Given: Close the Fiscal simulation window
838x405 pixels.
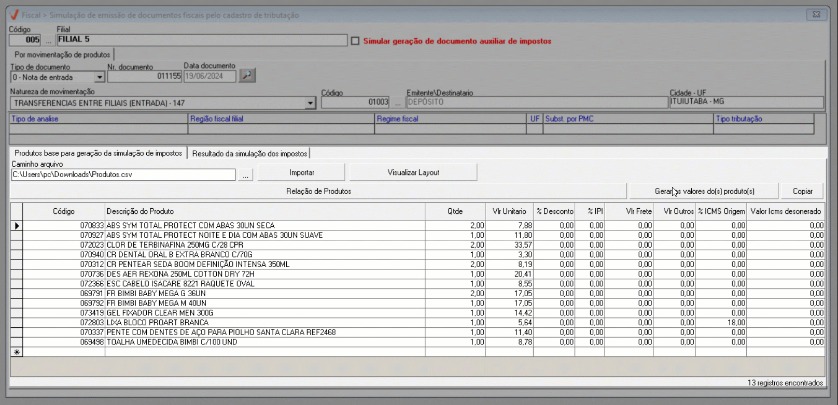Looking at the screenshot, I should 816,15.
